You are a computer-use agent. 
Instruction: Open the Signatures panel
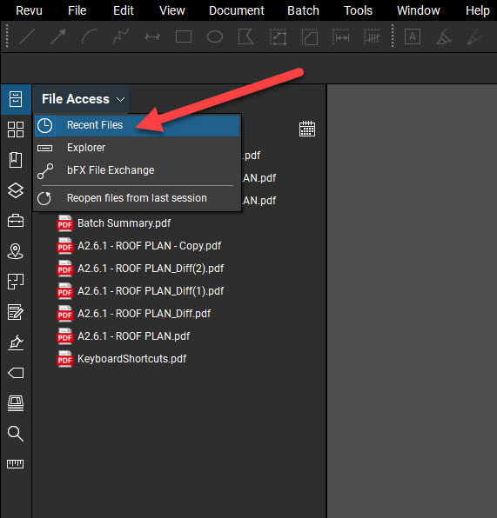(16, 343)
